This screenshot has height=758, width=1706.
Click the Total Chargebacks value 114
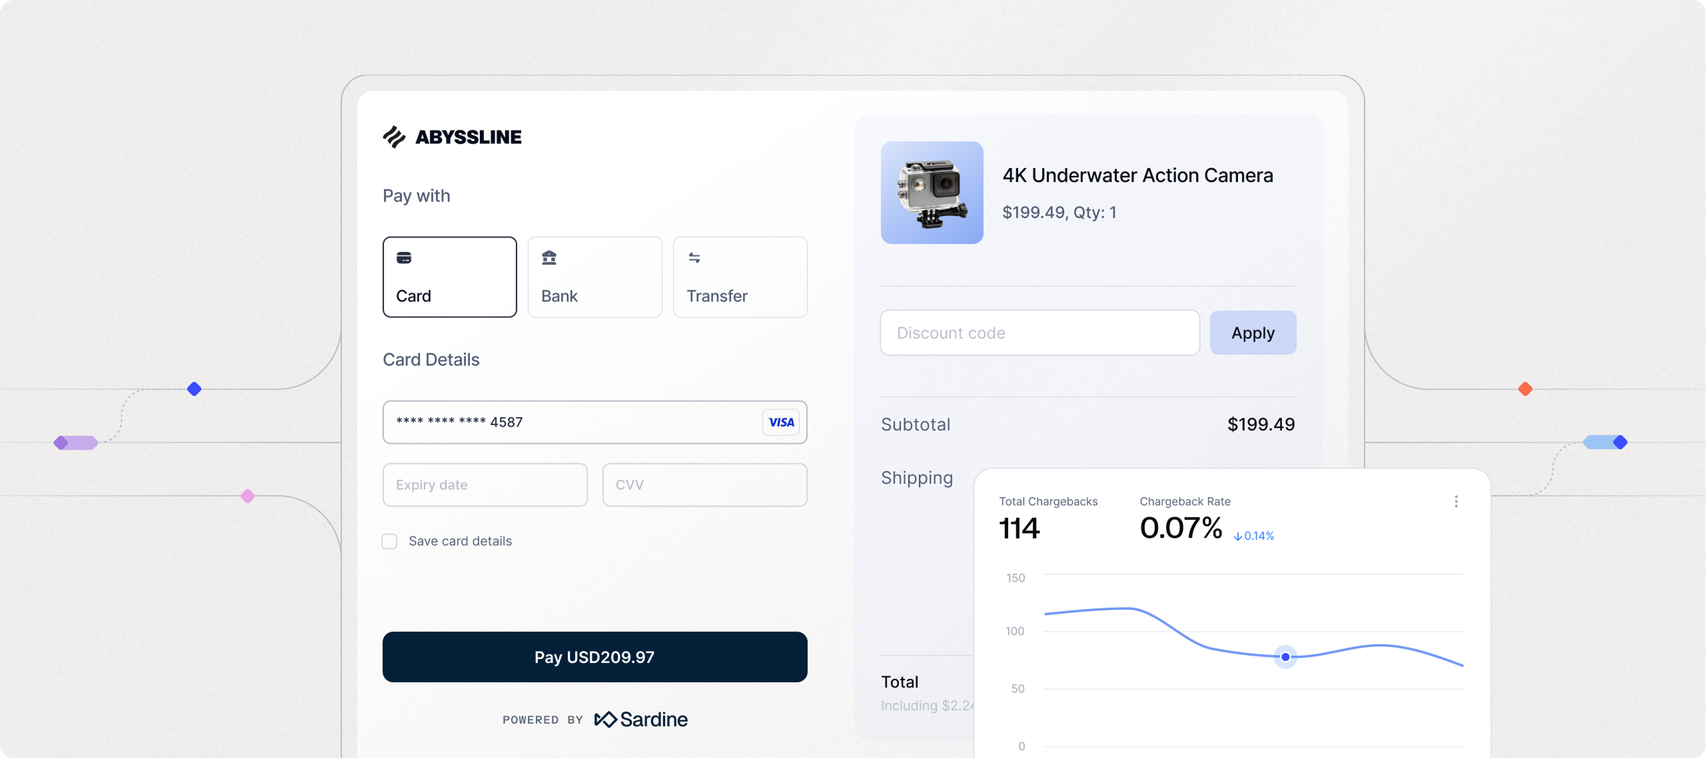tap(1019, 528)
